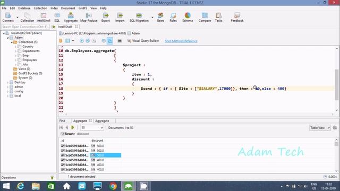The width and height of the screenshot is (340, 191).
Task: Click the Feedback toolbar icon
Action: point(237,18)
